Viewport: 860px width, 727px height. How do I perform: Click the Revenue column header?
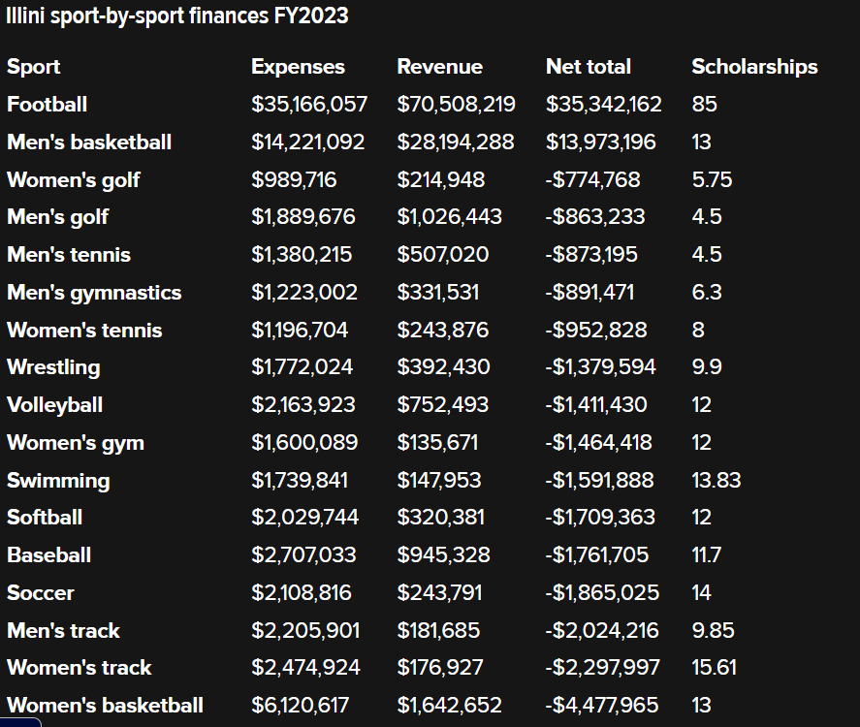tap(439, 67)
